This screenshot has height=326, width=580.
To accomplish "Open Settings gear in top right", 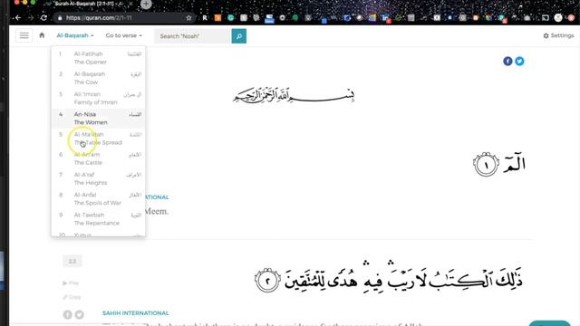I will pyautogui.click(x=558, y=35).
